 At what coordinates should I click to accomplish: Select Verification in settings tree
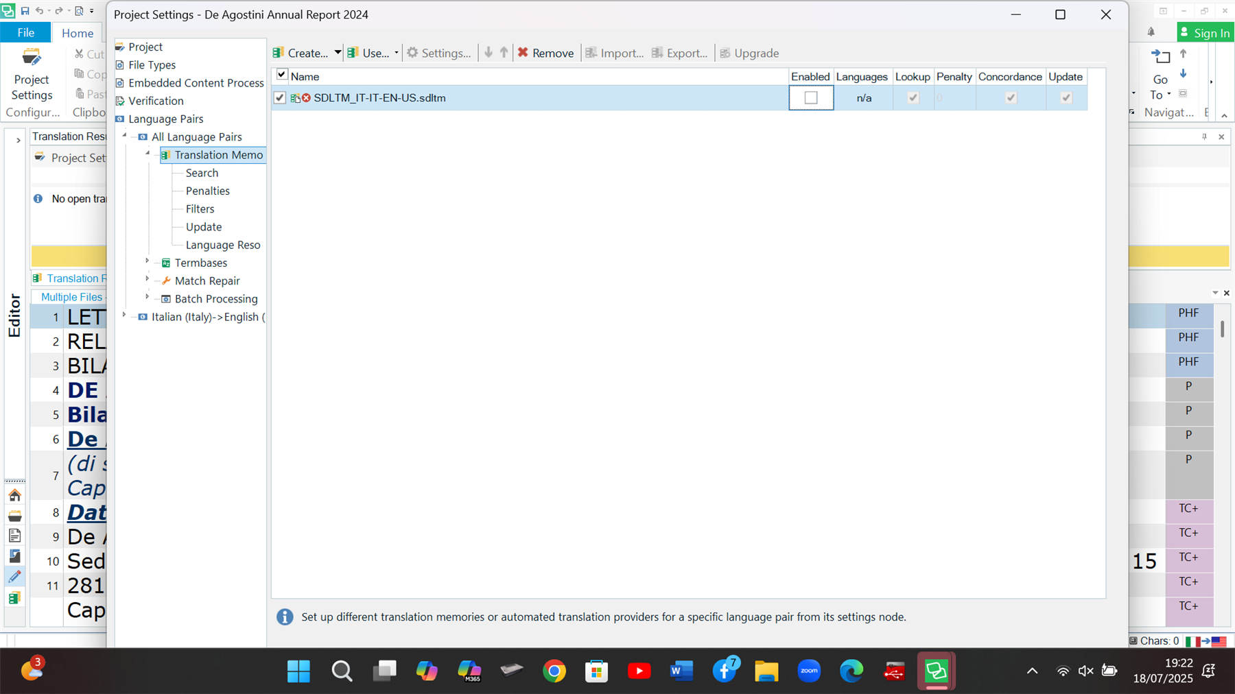[x=156, y=101]
